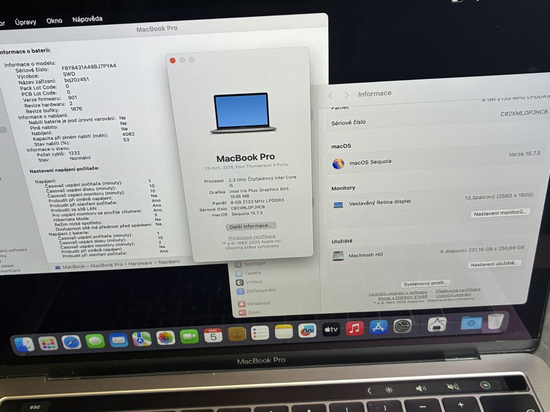This screenshot has width=550, height=412.
Task: Open Mail app in the Dock
Action: (x=119, y=340)
